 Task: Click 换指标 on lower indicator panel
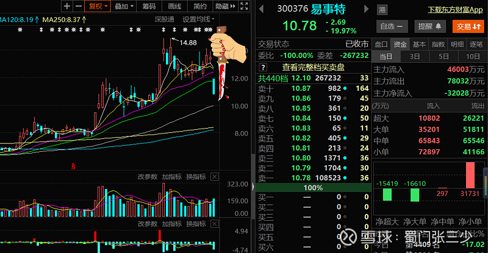point(196,224)
